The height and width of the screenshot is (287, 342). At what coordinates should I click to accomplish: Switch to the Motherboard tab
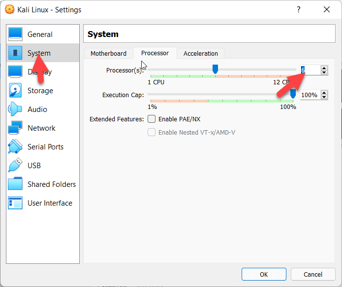coord(108,53)
